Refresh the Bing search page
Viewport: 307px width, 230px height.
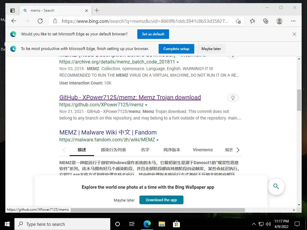click(40, 21)
